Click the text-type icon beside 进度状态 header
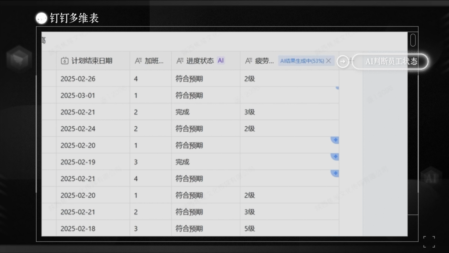The image size is (449, 253). tap(180, 61)
